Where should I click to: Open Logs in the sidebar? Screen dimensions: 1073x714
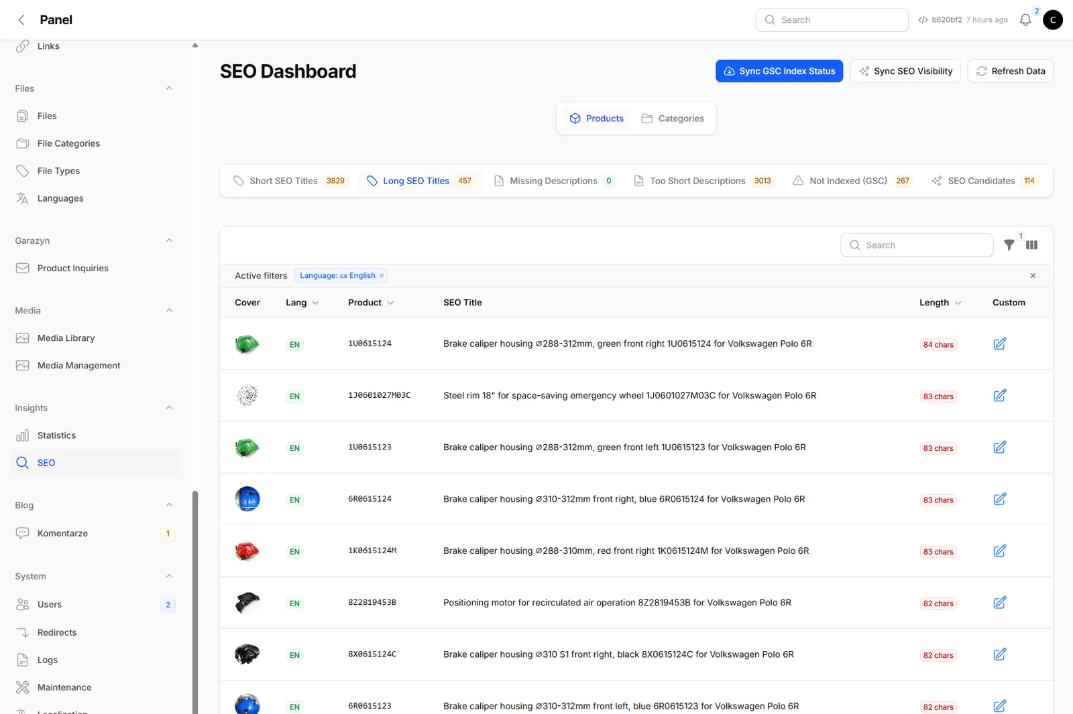click(x=95, y=660)
